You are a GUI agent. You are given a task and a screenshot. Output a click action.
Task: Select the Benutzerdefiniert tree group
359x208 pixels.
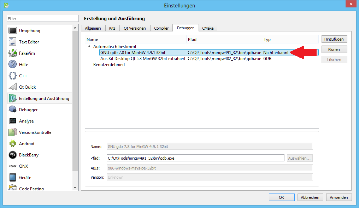[x=109, y=65]
